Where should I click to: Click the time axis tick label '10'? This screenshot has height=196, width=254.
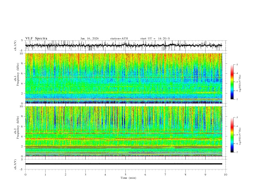click(x=225, y=175)
